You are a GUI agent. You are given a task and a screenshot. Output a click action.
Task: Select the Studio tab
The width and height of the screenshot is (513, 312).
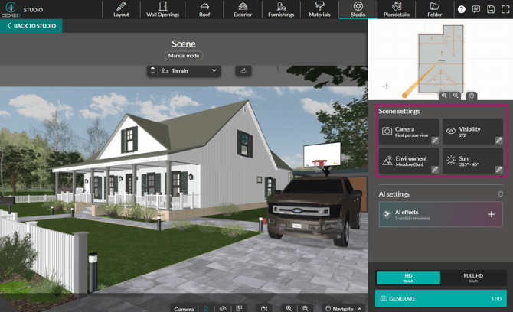pos(358,9)
